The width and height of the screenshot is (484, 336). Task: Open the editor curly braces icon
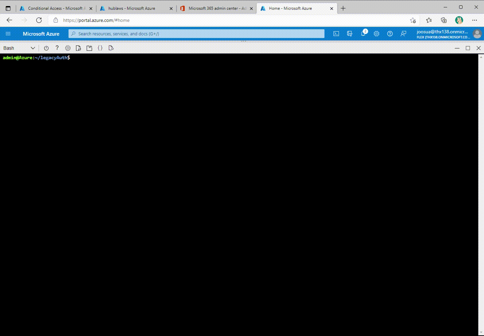pyautogui.click(x=100, y=48)
